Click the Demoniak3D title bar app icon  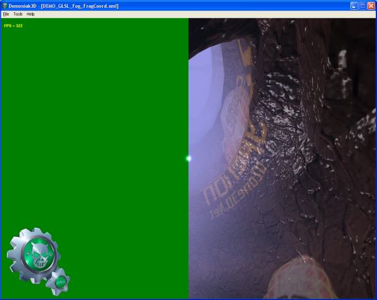point(5,6)
